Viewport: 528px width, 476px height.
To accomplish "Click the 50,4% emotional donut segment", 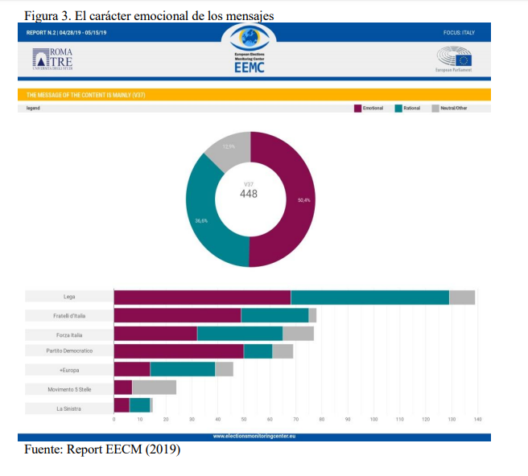I will 299,199.
